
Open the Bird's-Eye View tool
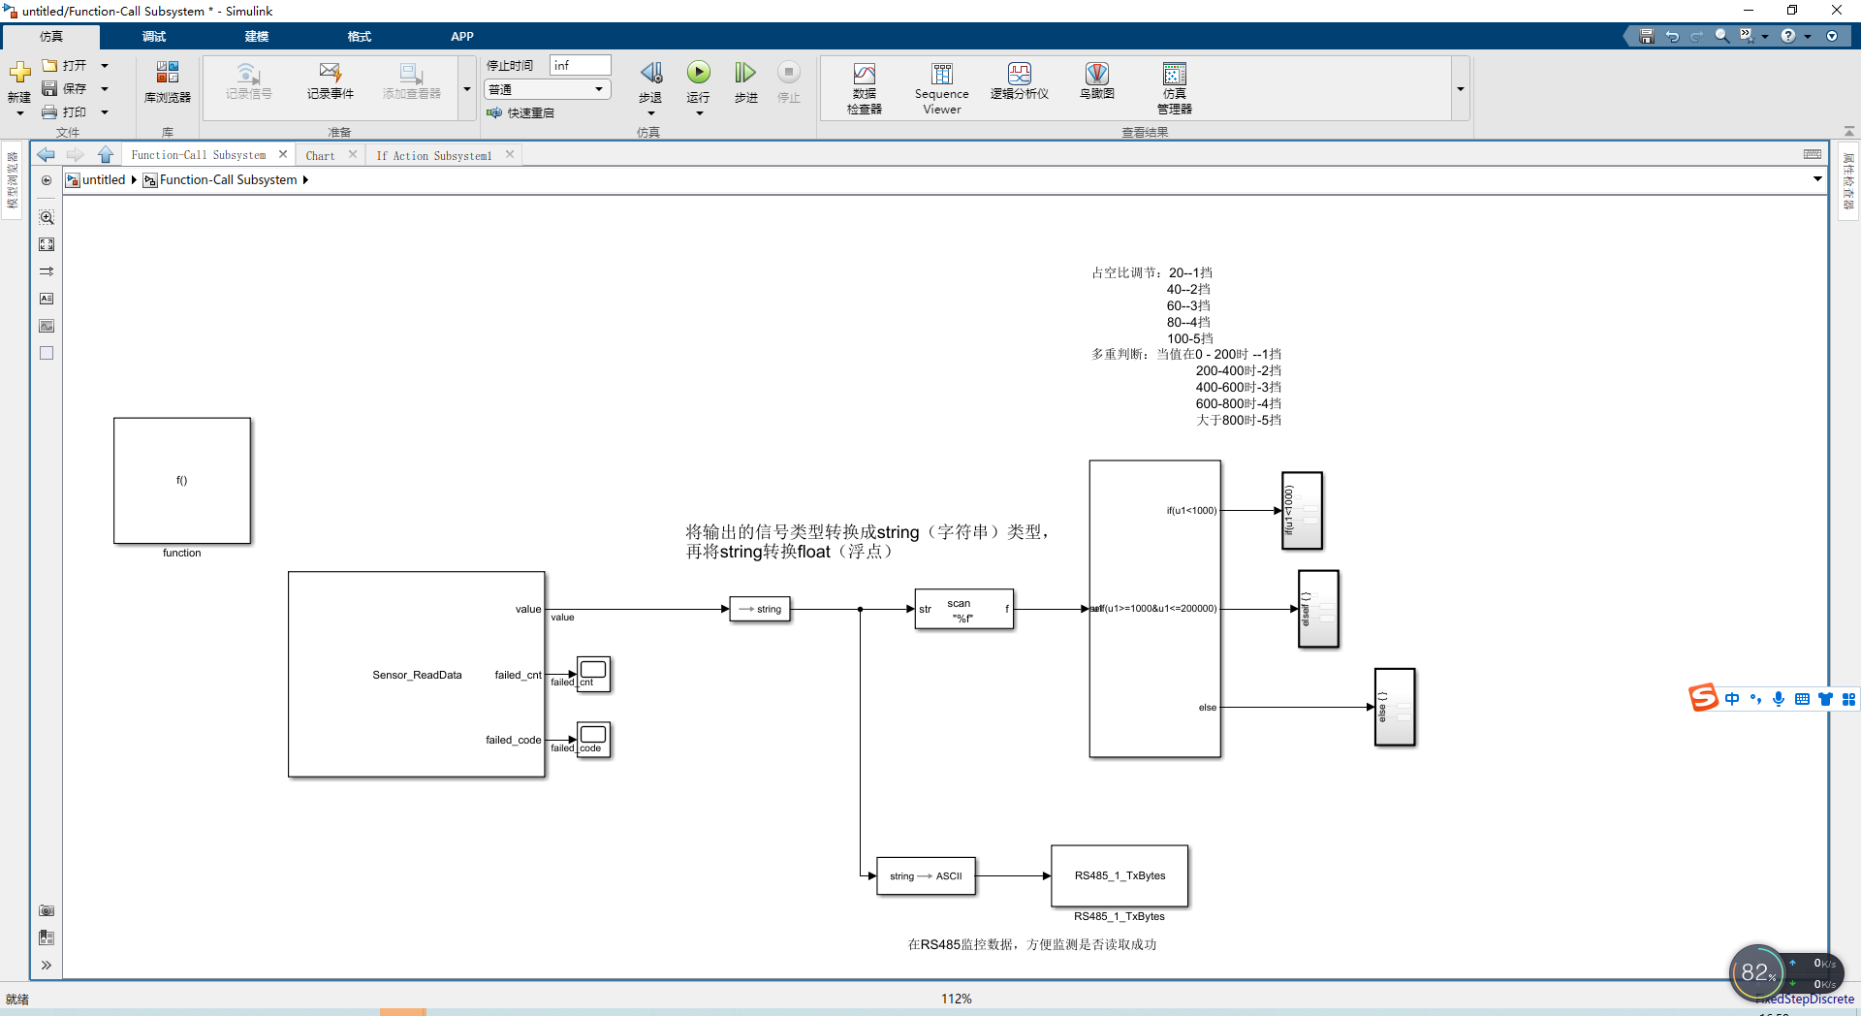click(x=1096, y=81)
